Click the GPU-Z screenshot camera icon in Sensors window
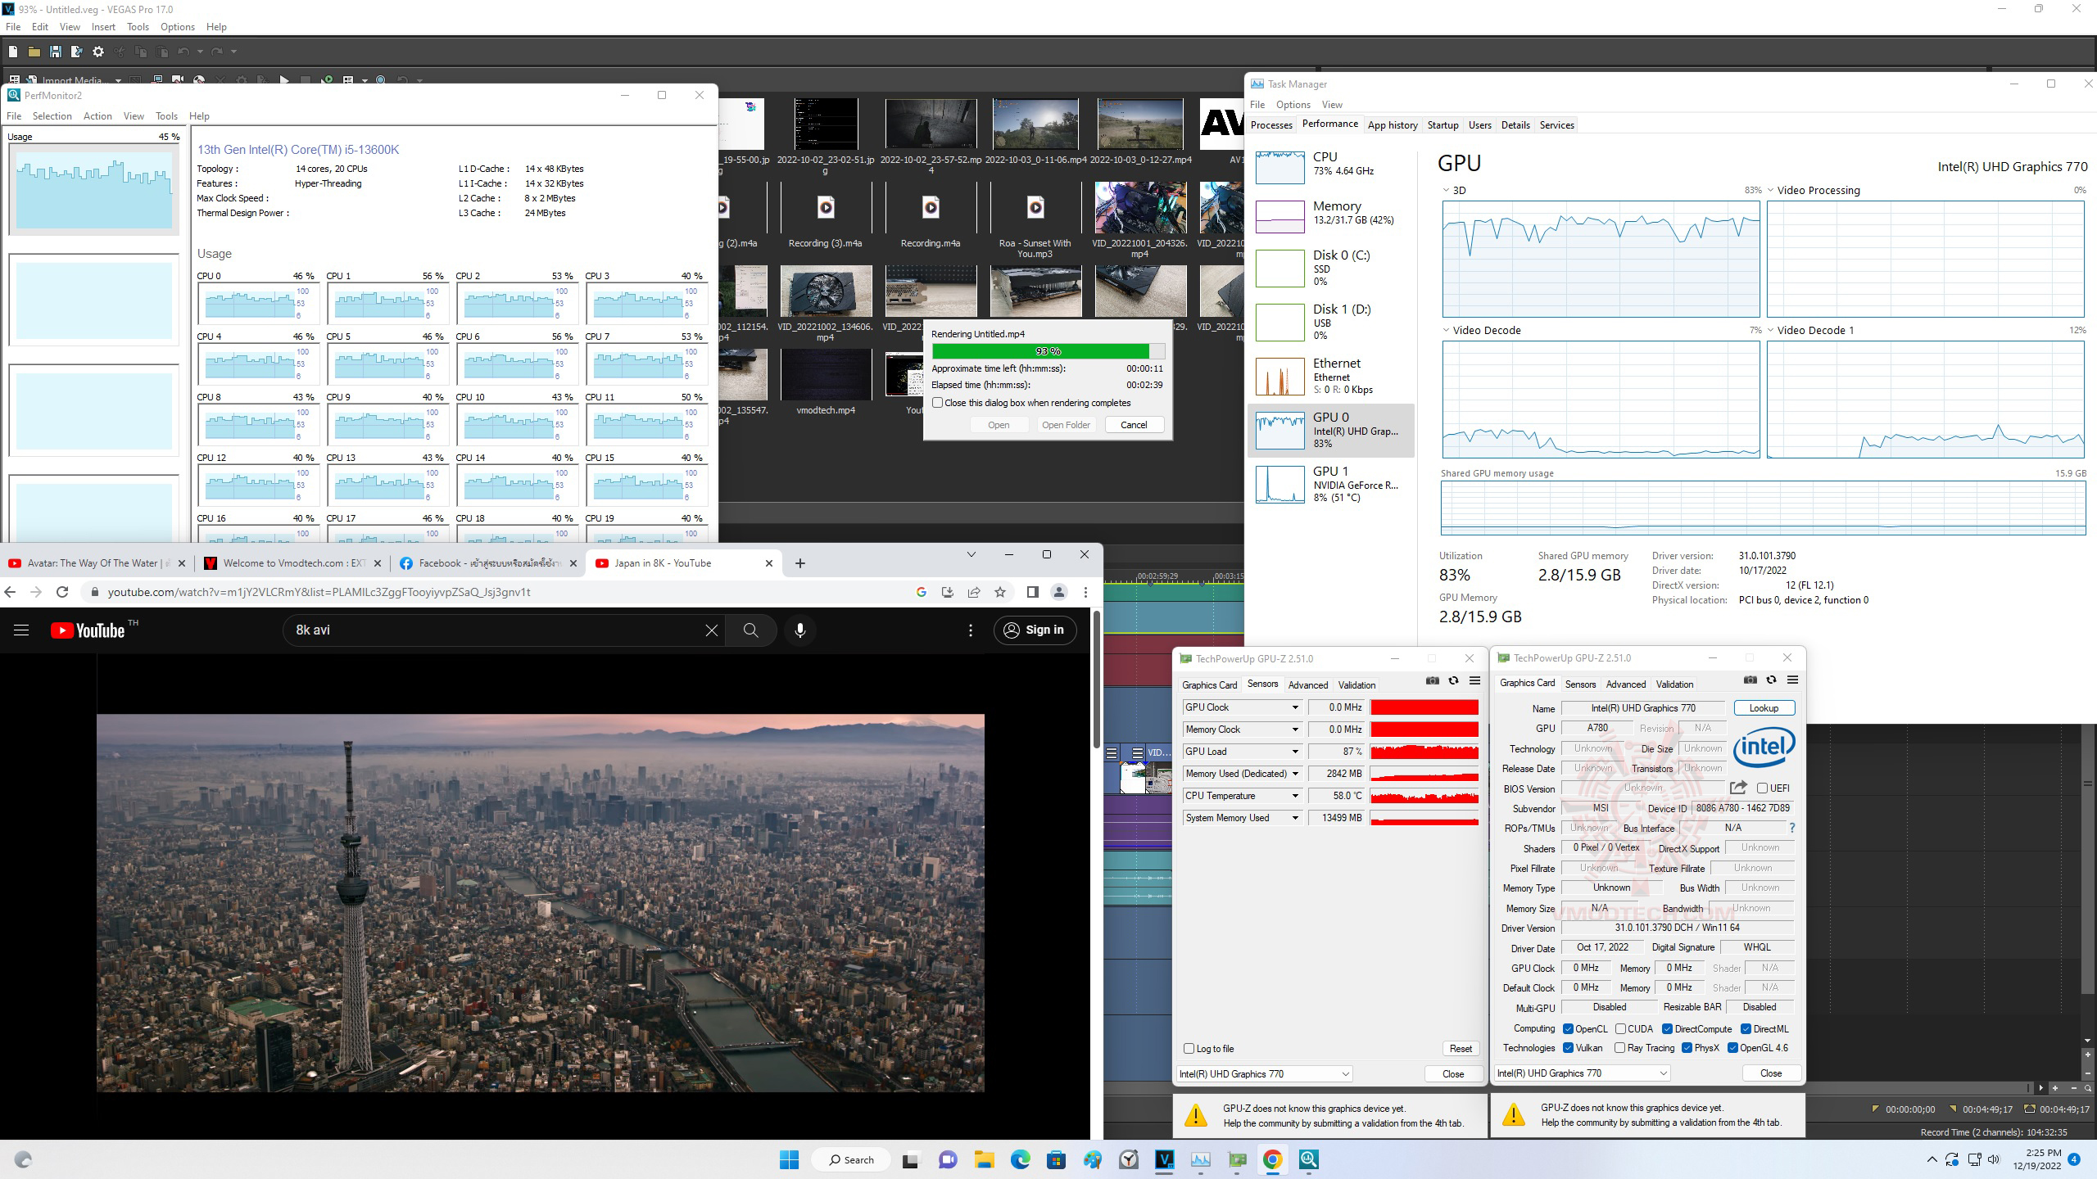Viewport: 2097px width, 1179px height. pos(1432,680)
